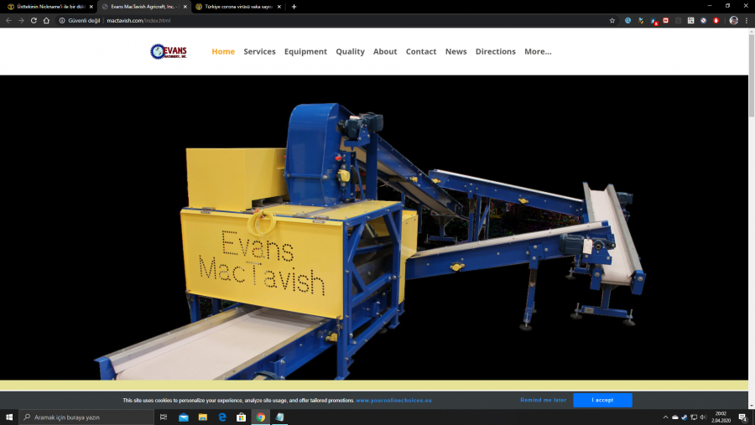Navigate to the About page
The image size is (755, 425).
point(385,51)
